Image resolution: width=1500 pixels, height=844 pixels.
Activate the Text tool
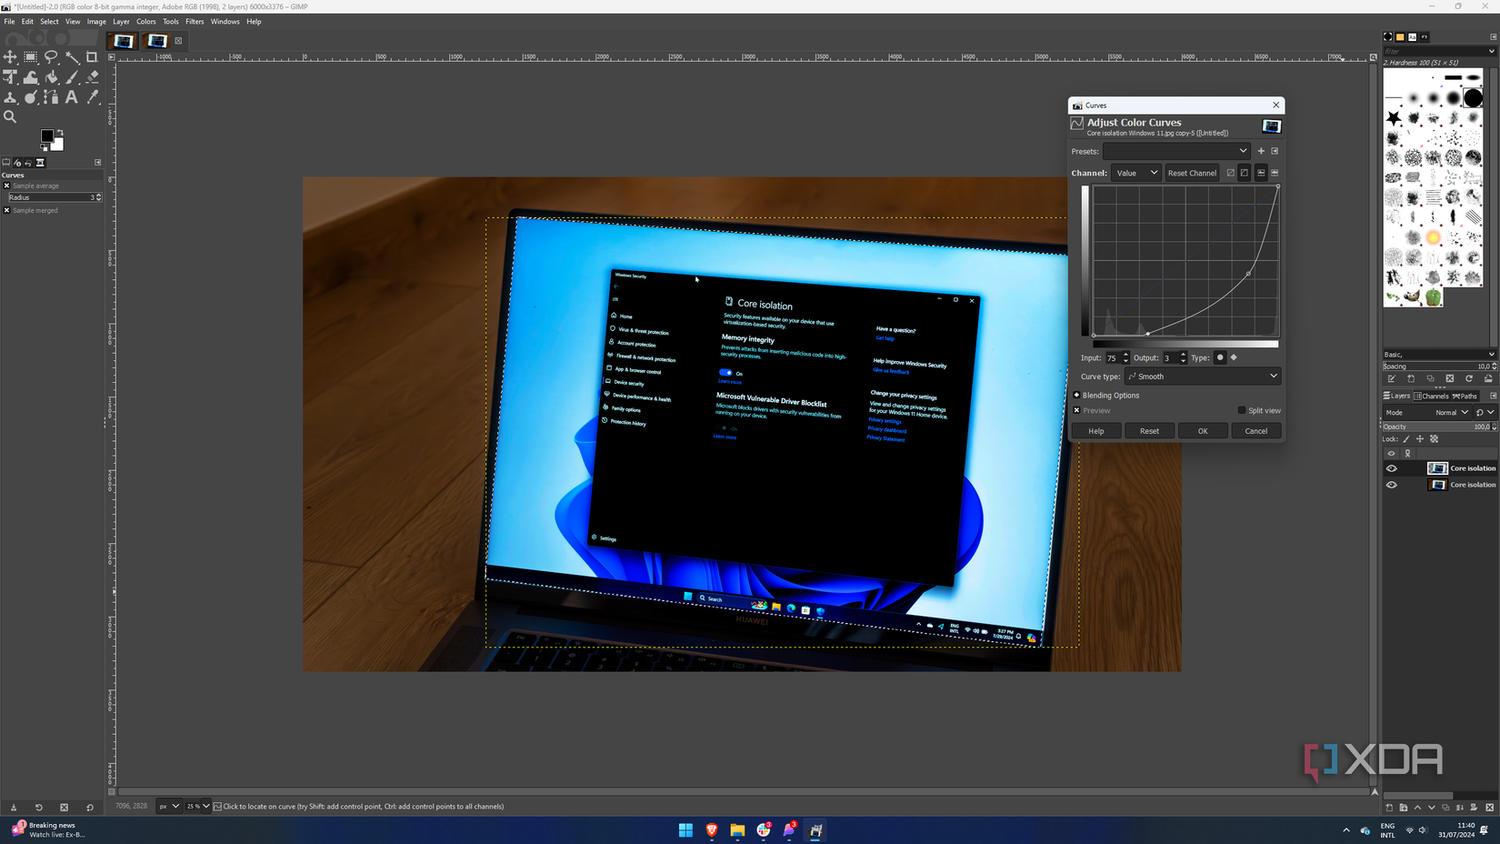point(73,97)
